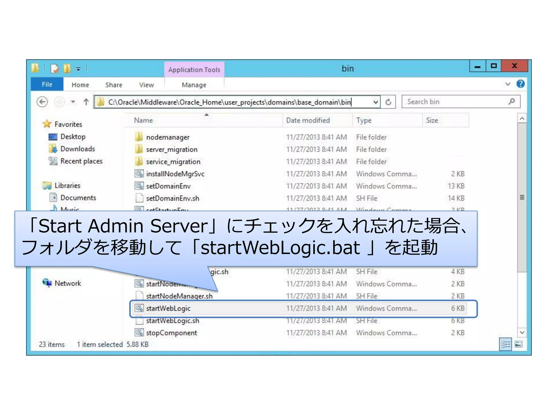Screen dimensions: 541x405
Task: Expand the ribbon with the chevron
Action: pos(507,84)
